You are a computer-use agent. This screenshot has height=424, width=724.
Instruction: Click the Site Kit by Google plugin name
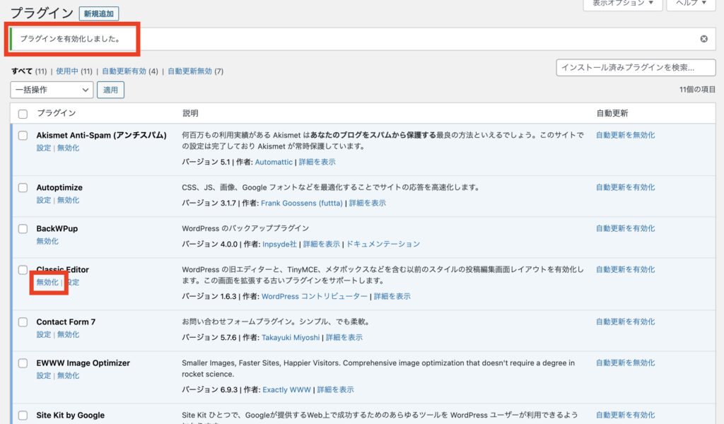click(71, 416)
